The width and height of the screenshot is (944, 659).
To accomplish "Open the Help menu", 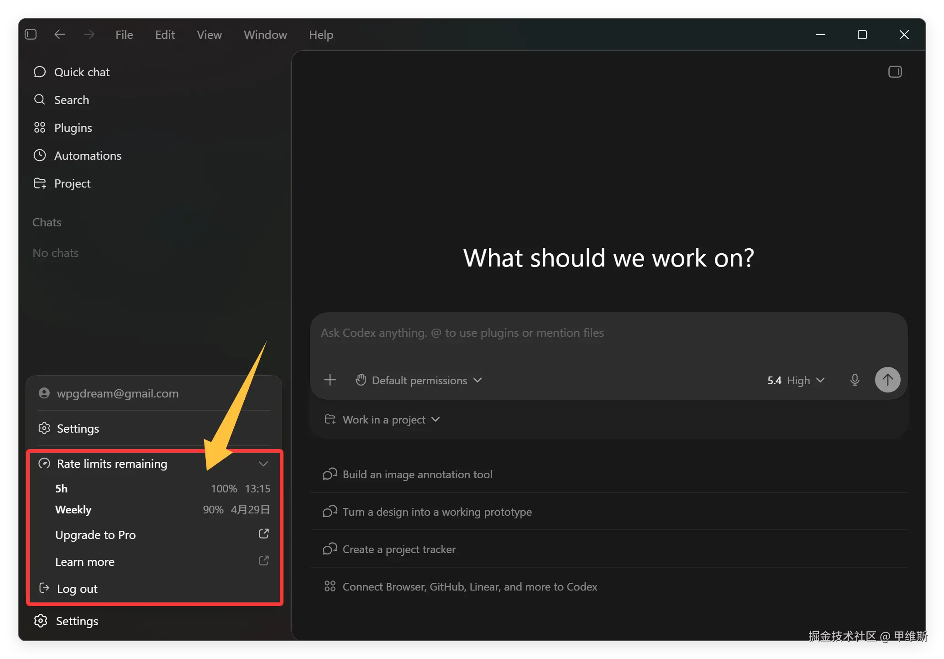I will (x=321, y=35).
